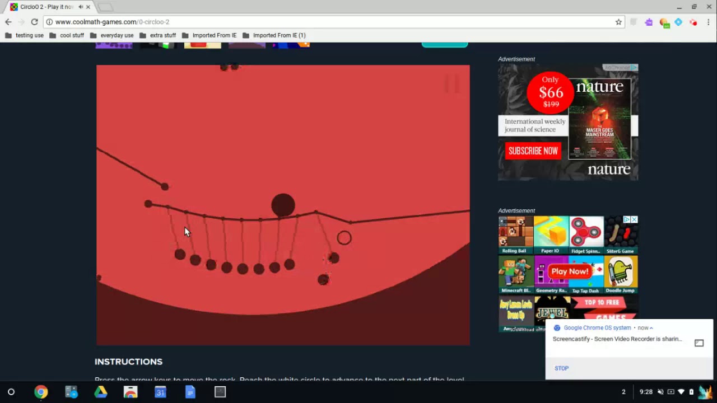717x403 pixels.
Task: Reload the Coolmath Games page
Action: [34, 22]
